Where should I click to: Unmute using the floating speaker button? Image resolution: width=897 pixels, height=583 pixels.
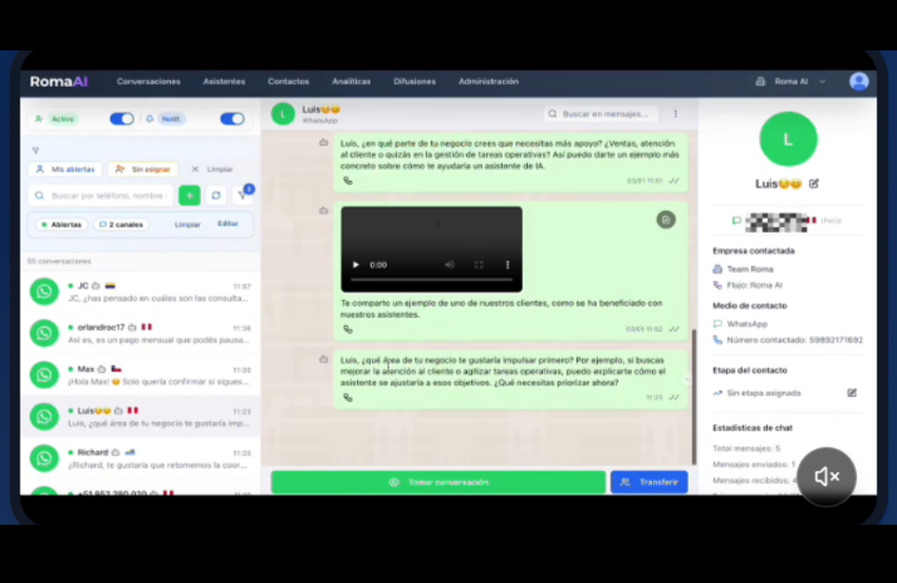click(827, 476)
